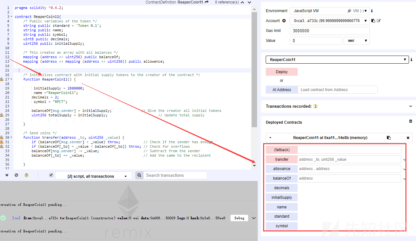Viewport: 416px width, 241px height.
Task: Focus allowance parameters input field
Action: pos(349,169)
